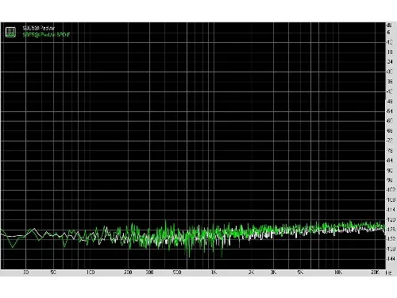Click the 500 Hz frequency axis label
This screenshot has height=298, width=397.
coord(177,273)
